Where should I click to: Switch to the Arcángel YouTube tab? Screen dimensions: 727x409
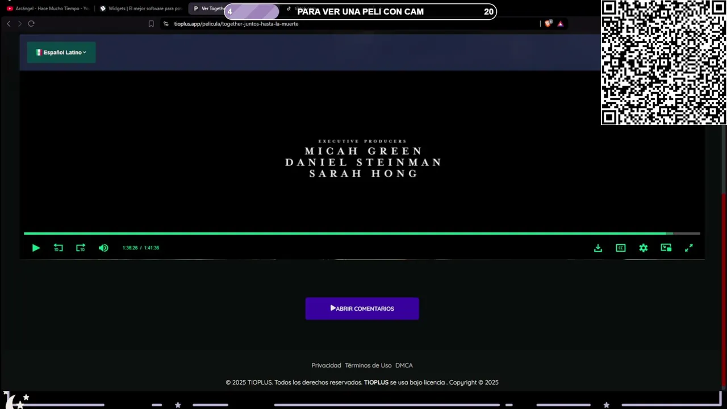tap(48, 9)
